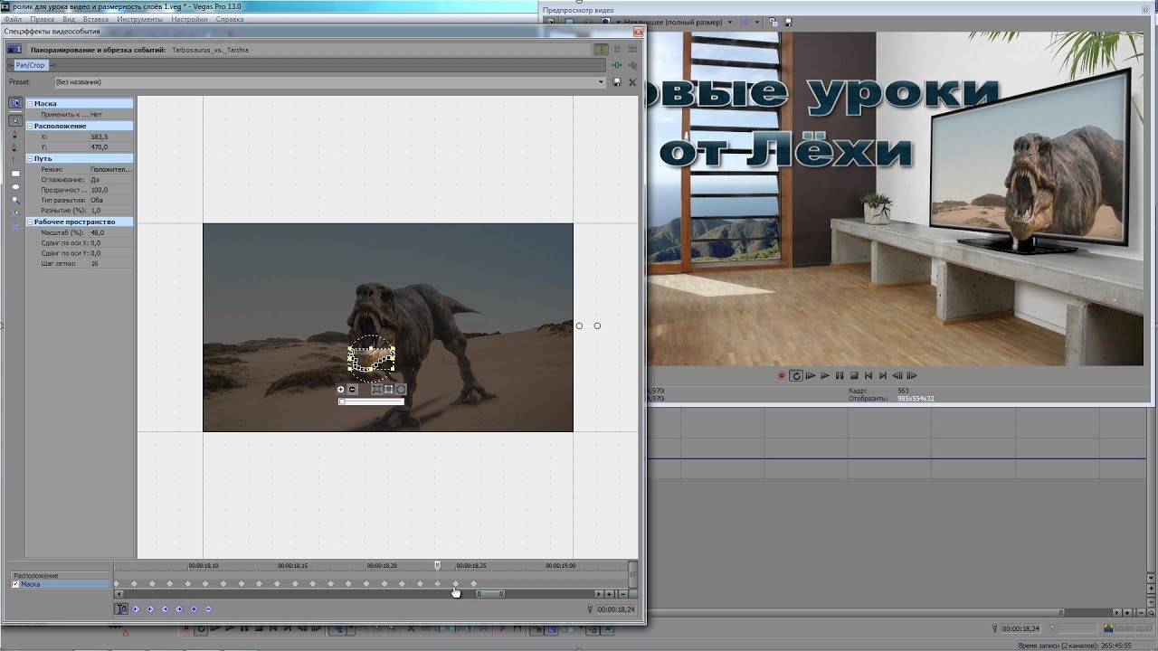Image resolution: width=1158 pixels, height=651 pixels.
Task: Open preview quality dropdown Наилучшее (полный размер)
Action: point(729,23)
